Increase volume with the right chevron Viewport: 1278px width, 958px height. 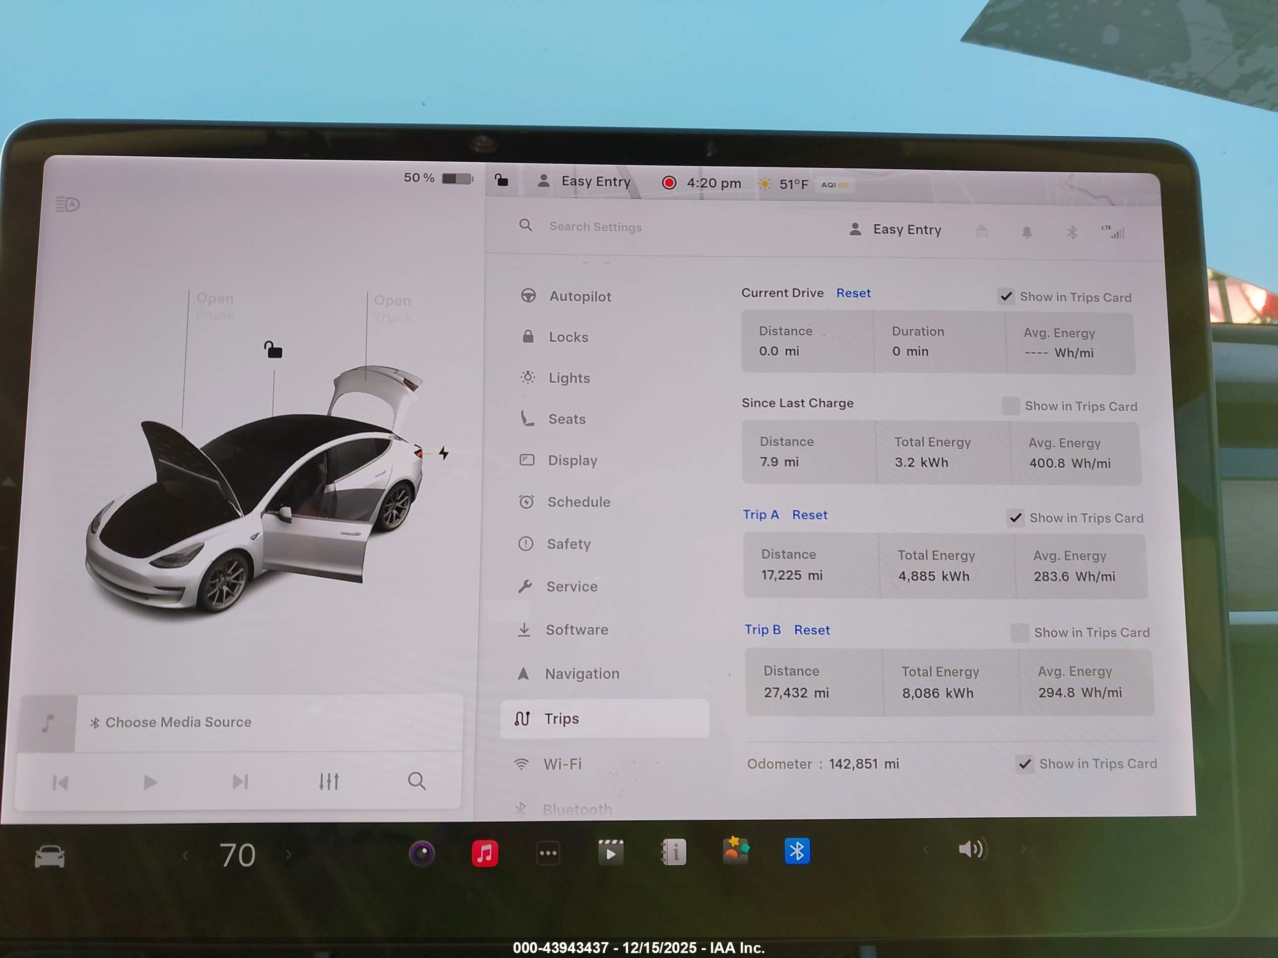(1023, 848)
